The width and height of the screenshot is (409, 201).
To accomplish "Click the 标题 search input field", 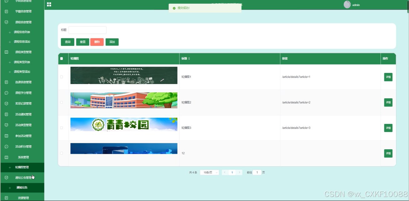I will tap(87, 30).
